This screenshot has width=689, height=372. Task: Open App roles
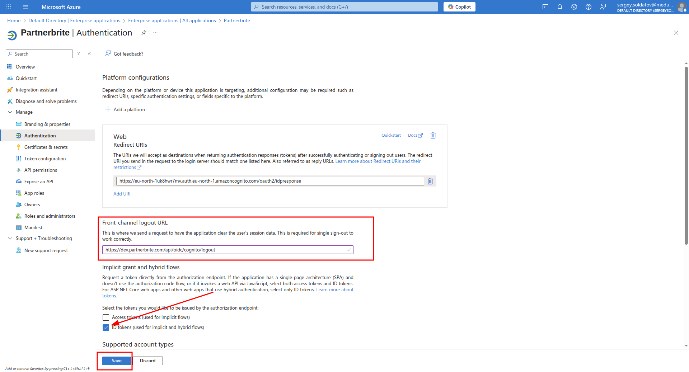click(34, 193)
